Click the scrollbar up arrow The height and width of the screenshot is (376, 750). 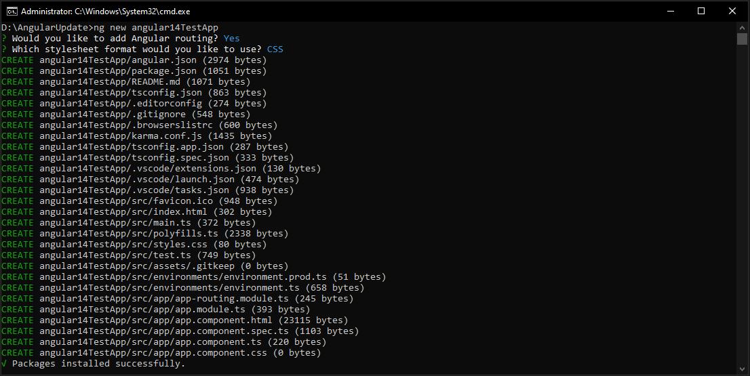tap(742, 27)
